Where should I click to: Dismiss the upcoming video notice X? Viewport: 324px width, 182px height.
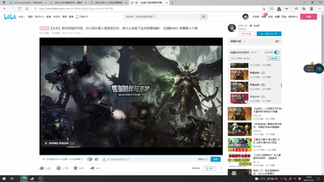tap(46, 143)
